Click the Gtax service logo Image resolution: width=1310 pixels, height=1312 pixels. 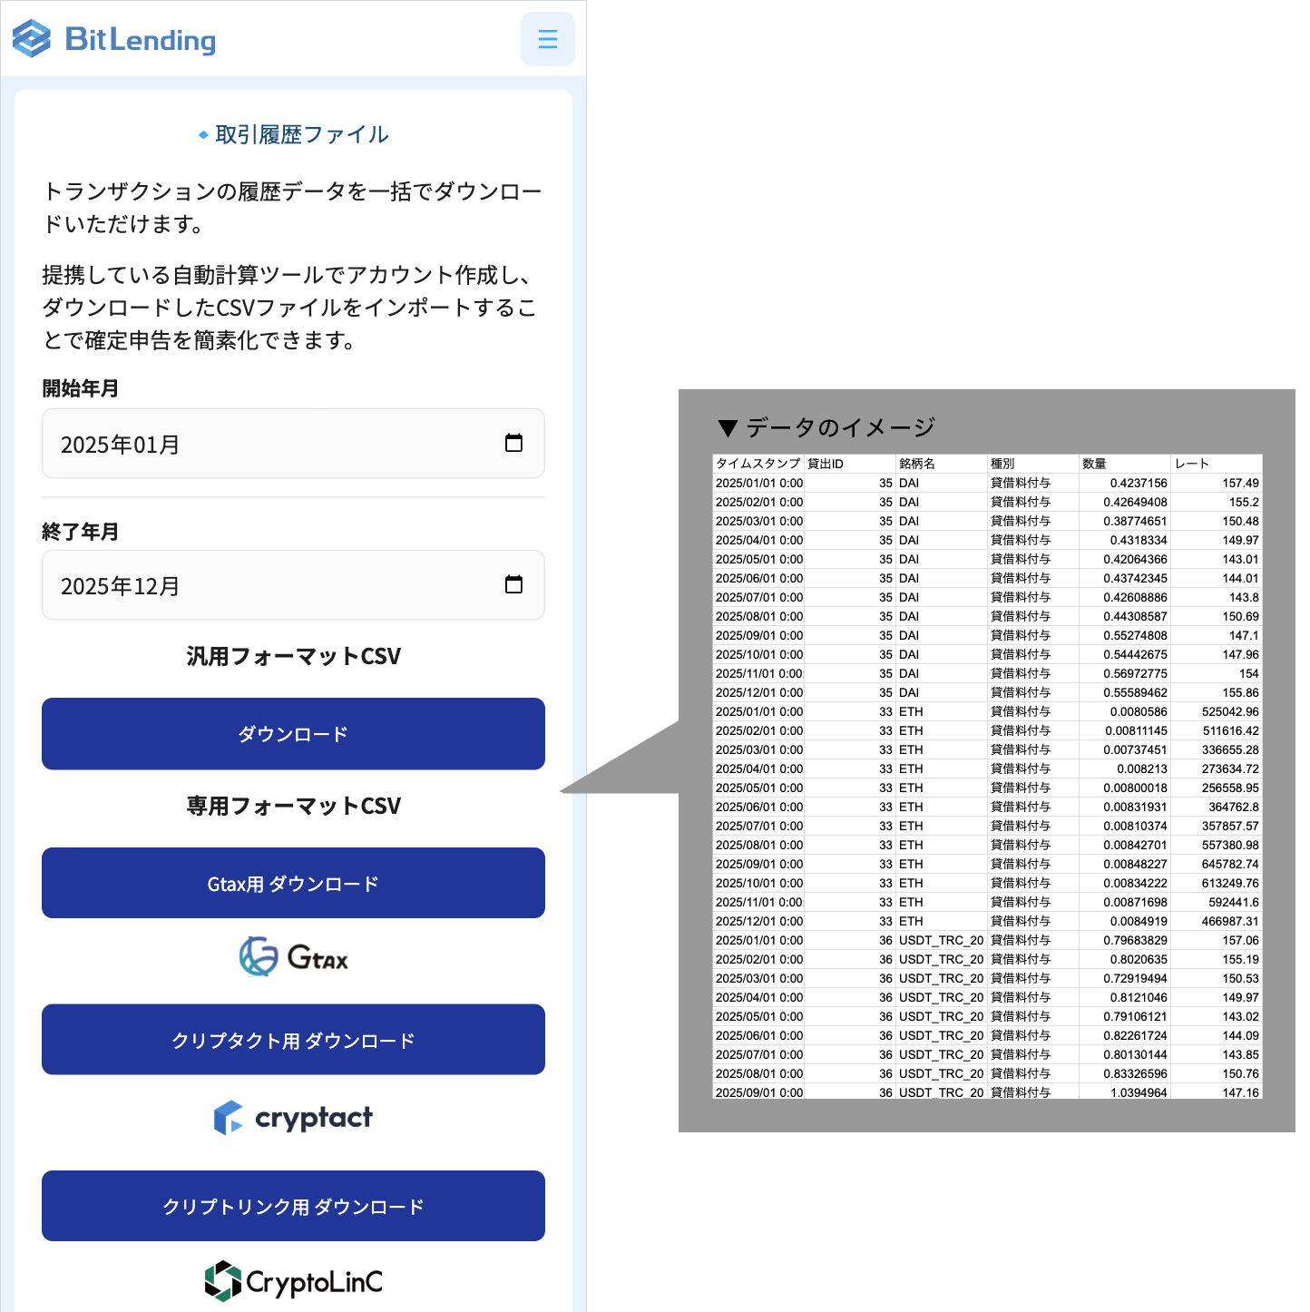[x=292, y=955]
